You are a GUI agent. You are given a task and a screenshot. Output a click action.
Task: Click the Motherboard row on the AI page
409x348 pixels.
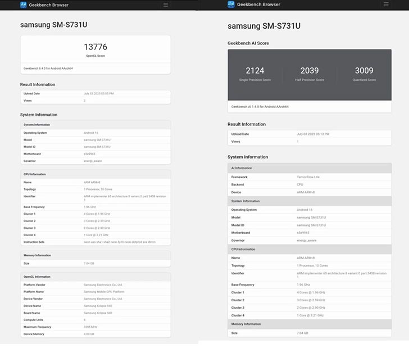click(x=310, y=233)
